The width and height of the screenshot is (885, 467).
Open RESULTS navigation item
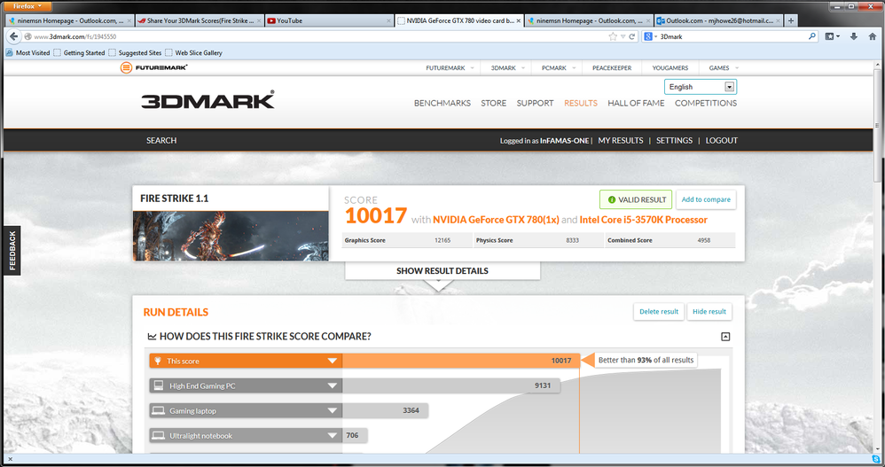580,103
